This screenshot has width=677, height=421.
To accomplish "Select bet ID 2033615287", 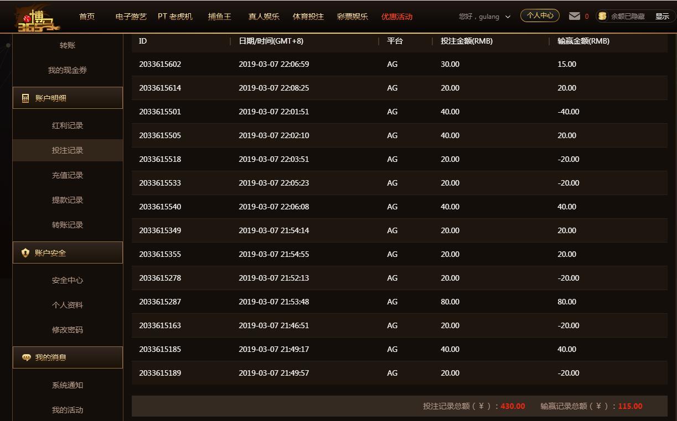I will pyautogui.click(x=160, y=302).
